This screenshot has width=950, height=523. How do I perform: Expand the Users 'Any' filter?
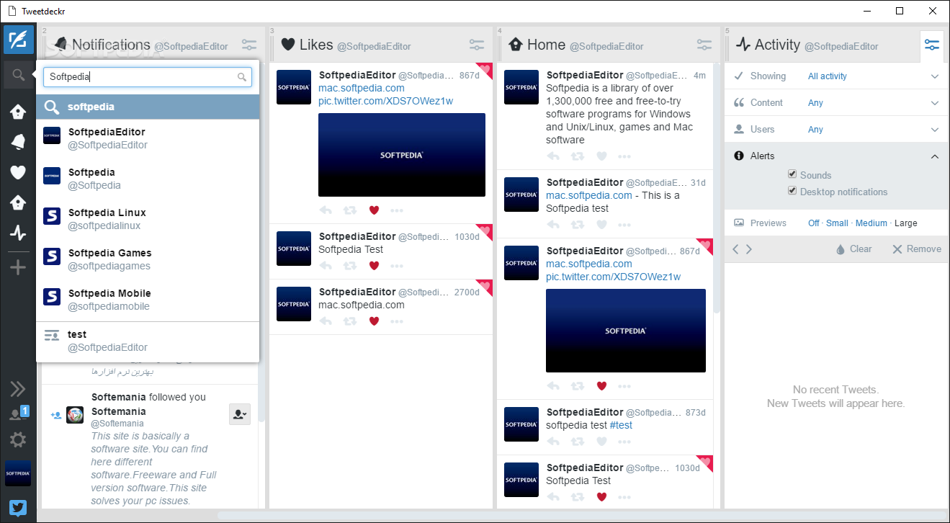point(836,130)
